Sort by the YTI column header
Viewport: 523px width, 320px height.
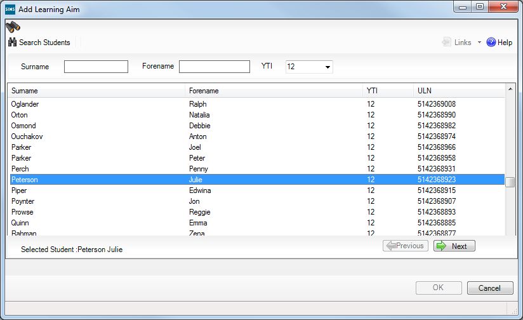(388, 91)
